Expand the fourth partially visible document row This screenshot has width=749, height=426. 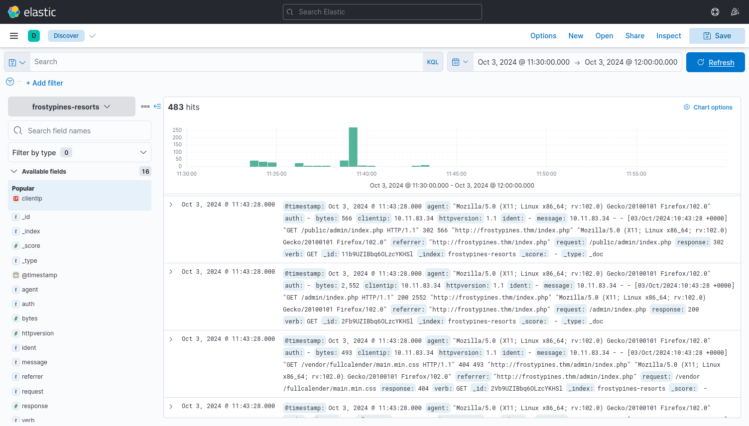[x=171, y=406]
